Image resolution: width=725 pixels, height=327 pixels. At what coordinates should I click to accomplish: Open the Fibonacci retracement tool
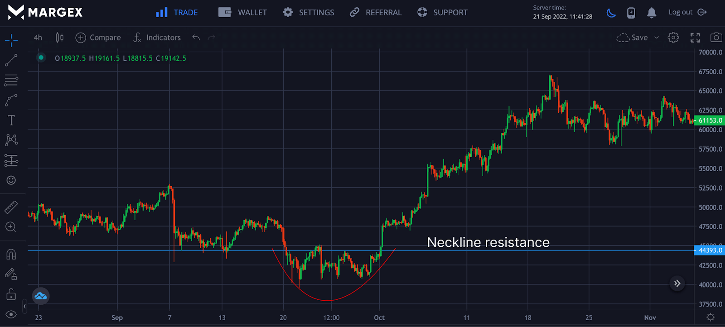pos(11,80)
